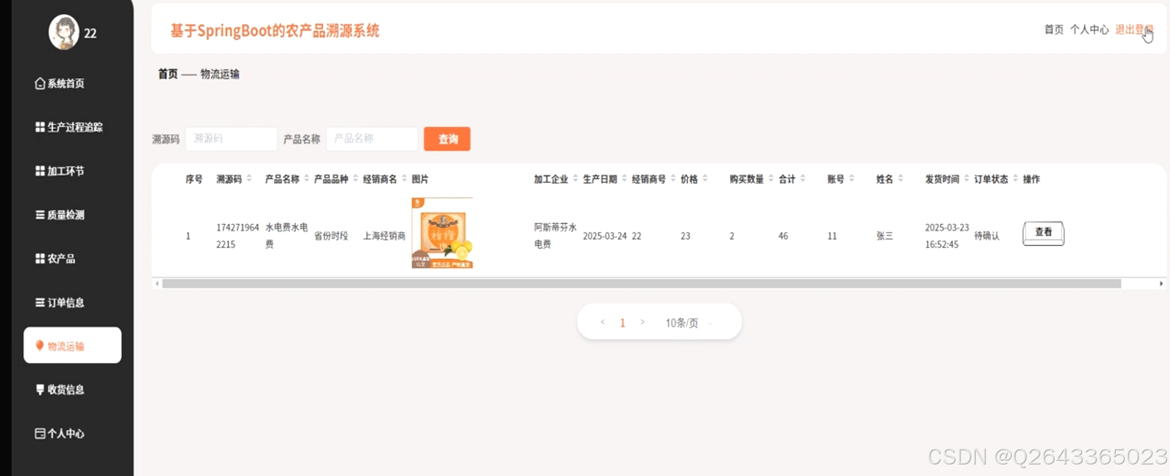This screenshot has width=1170, height=476.
Task: Sort by the 价格 column arrows
Action: coord(705,179)
